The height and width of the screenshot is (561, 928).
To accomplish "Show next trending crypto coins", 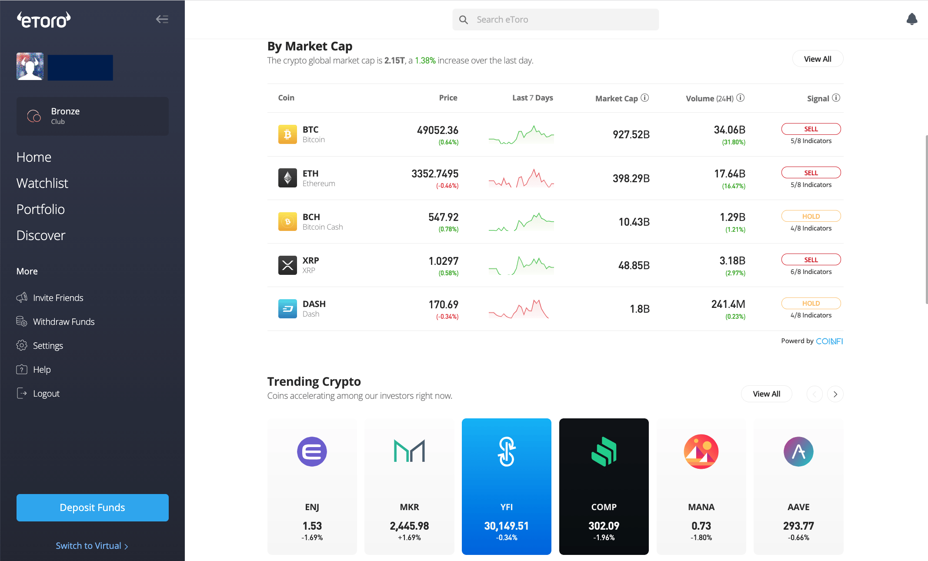I will click(x=835, y=394).
